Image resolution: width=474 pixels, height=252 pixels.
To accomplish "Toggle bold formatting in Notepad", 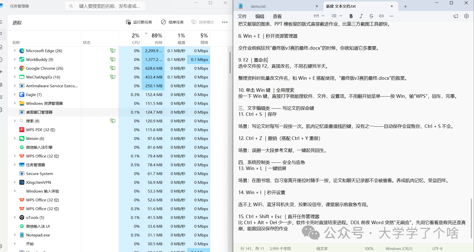I will pos(351,16).
